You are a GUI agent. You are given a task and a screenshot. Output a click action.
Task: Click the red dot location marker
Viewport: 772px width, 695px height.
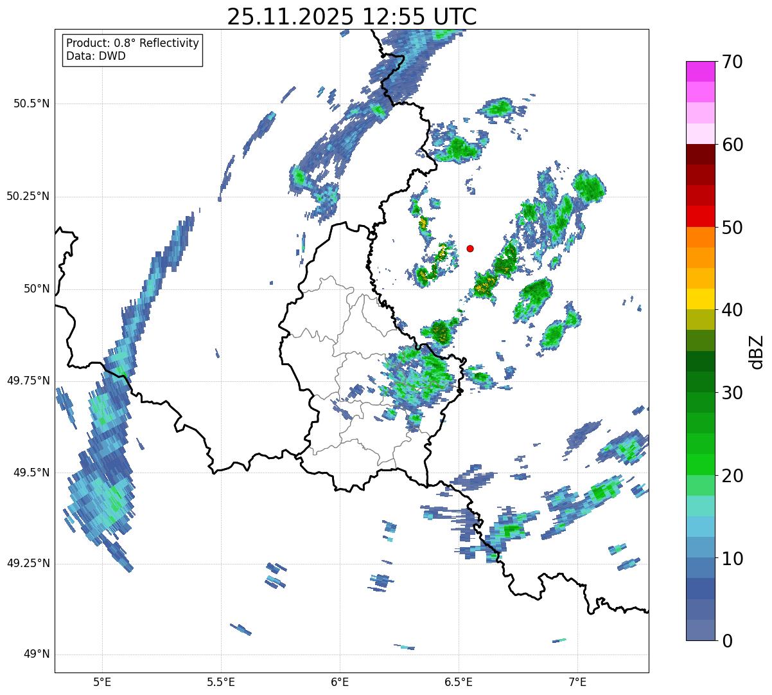pos(470,248)
